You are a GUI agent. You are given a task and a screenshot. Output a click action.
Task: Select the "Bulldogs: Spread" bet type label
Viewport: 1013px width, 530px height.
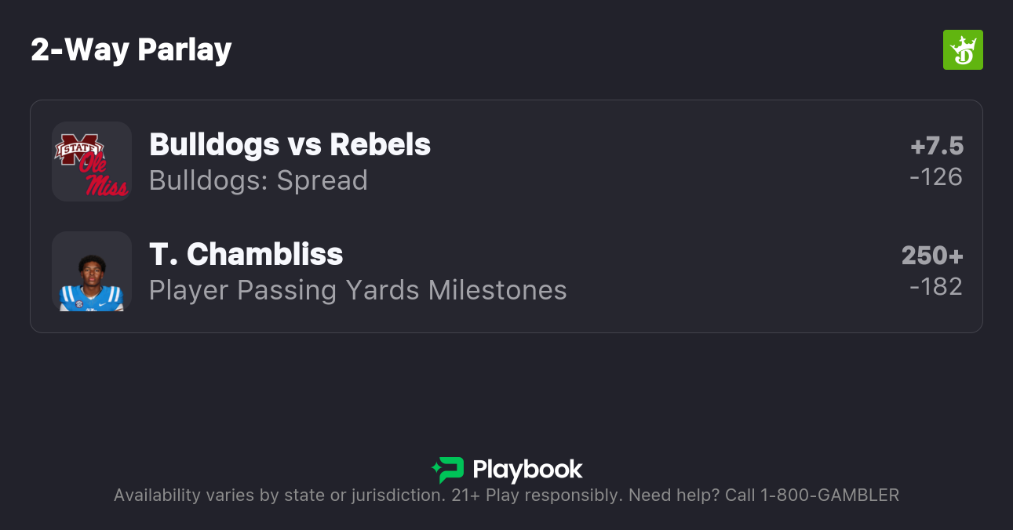(258, 180)
